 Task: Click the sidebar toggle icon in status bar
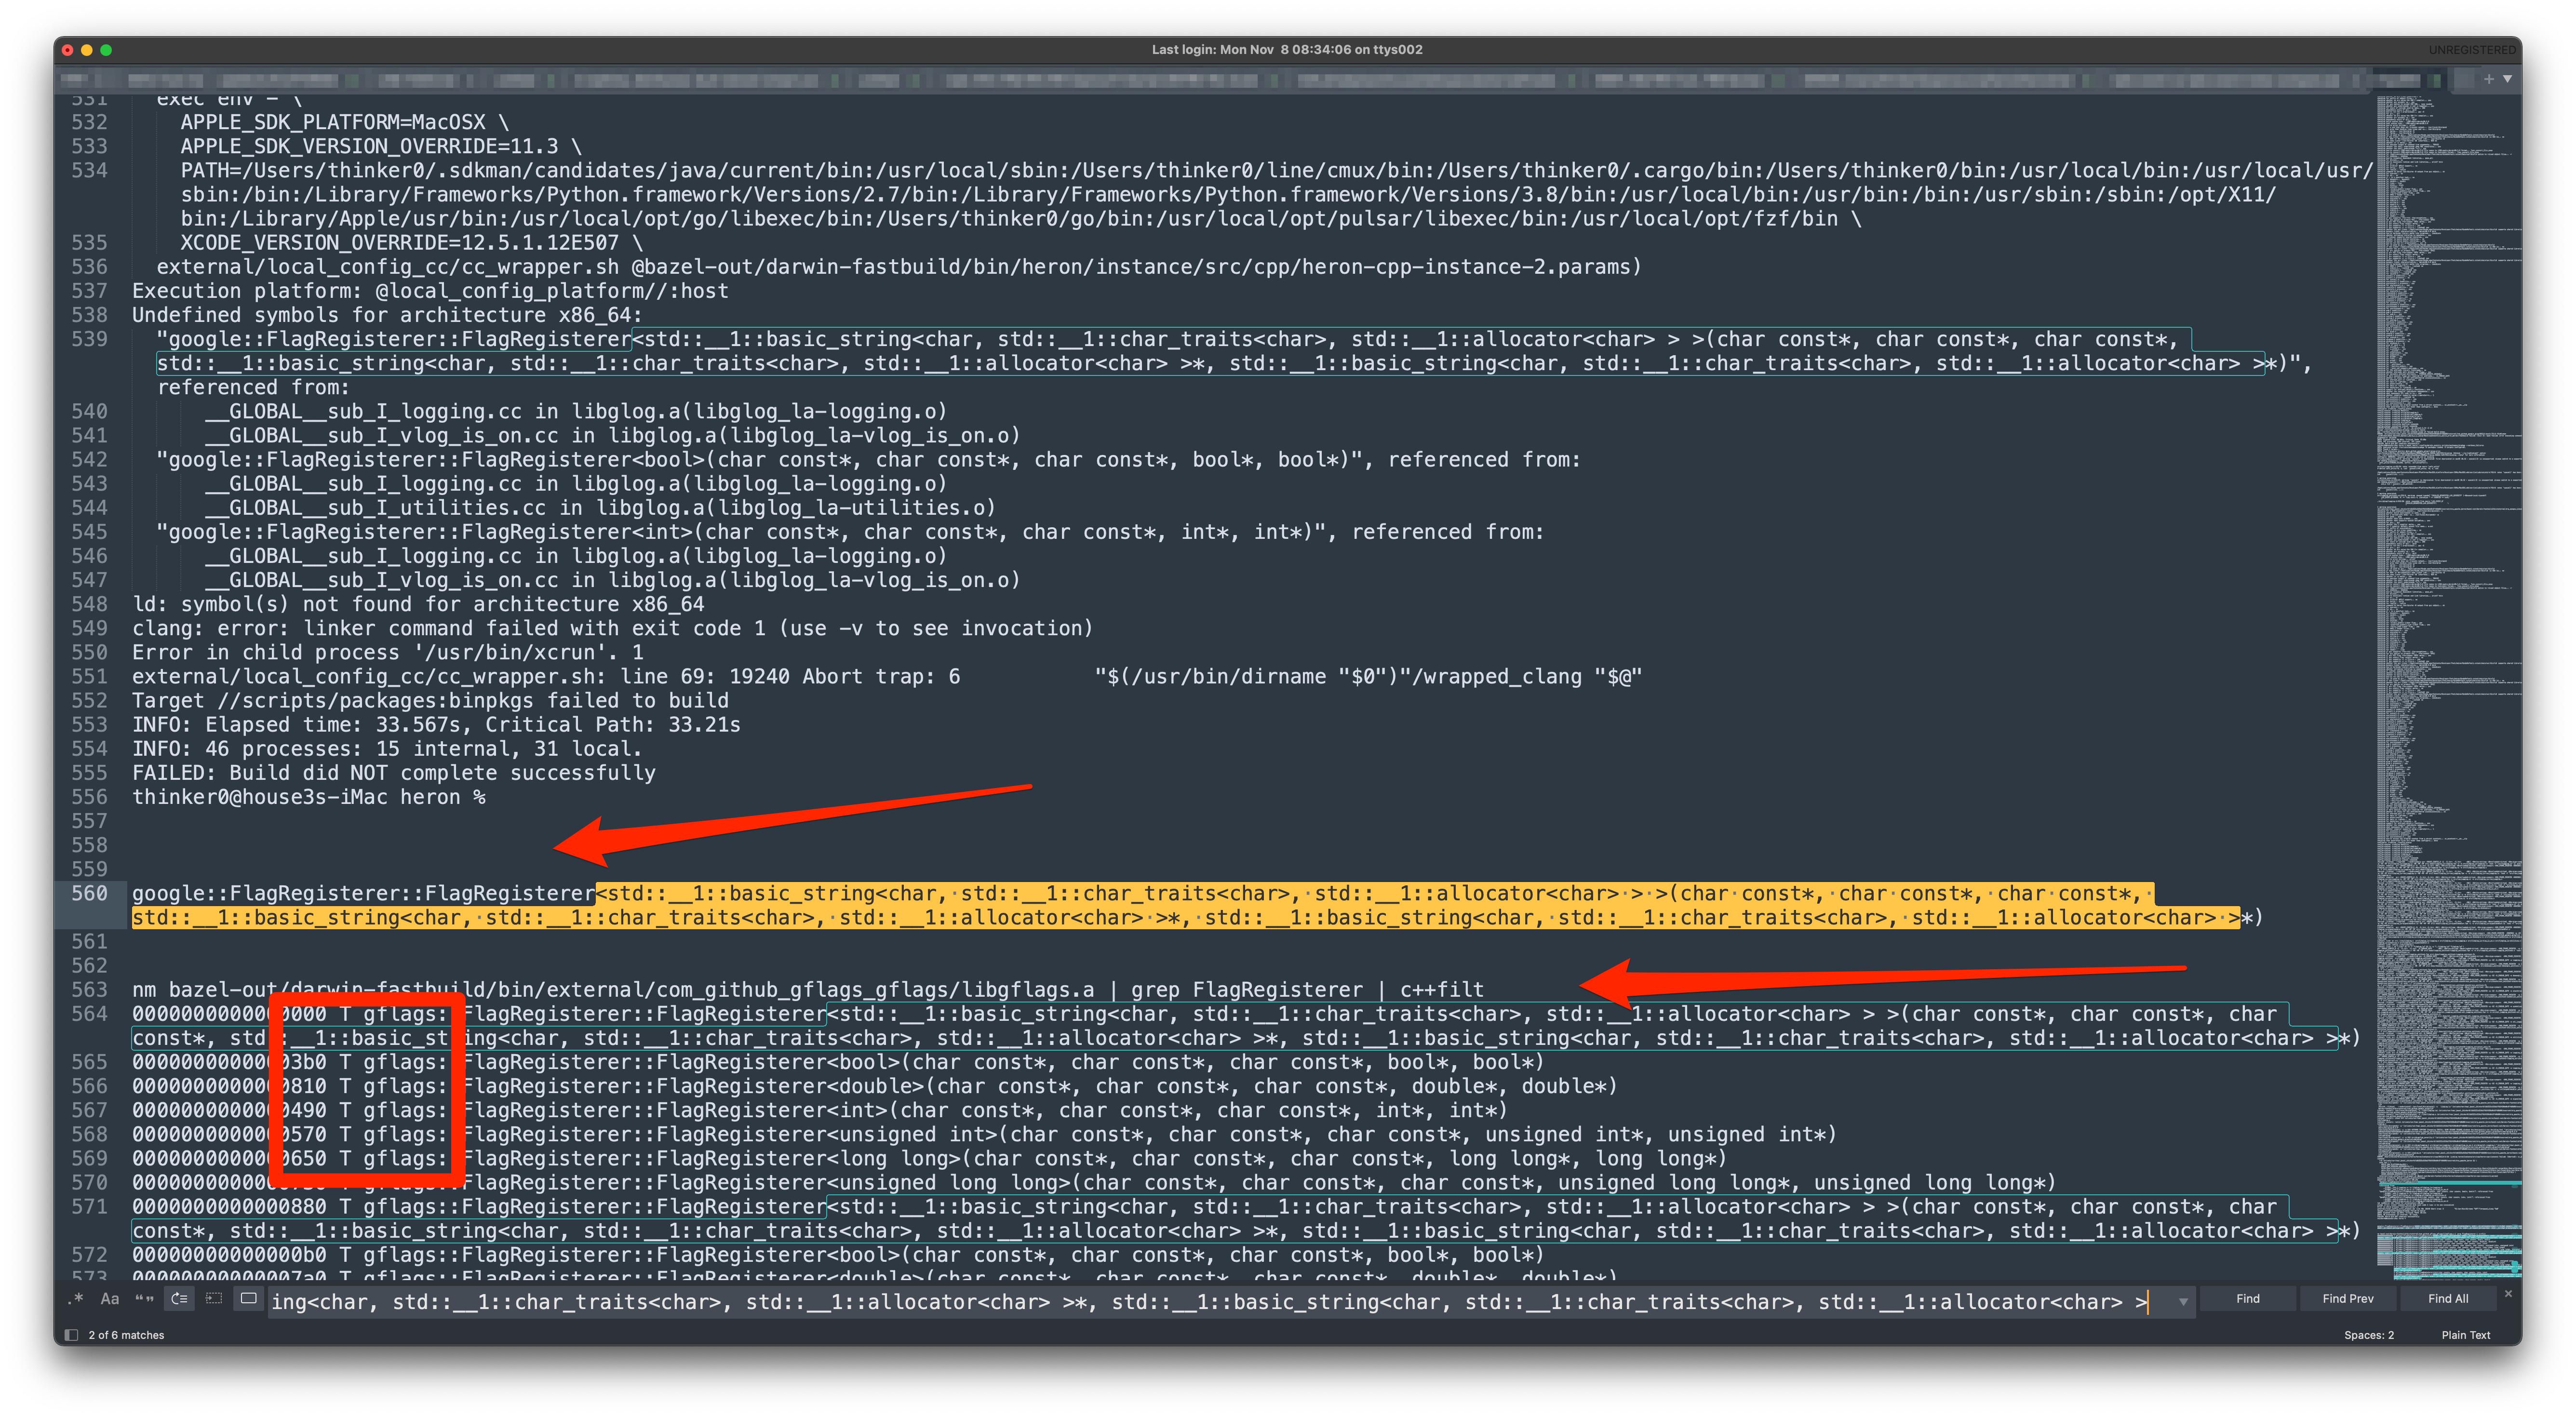(x=71, y=1335)
